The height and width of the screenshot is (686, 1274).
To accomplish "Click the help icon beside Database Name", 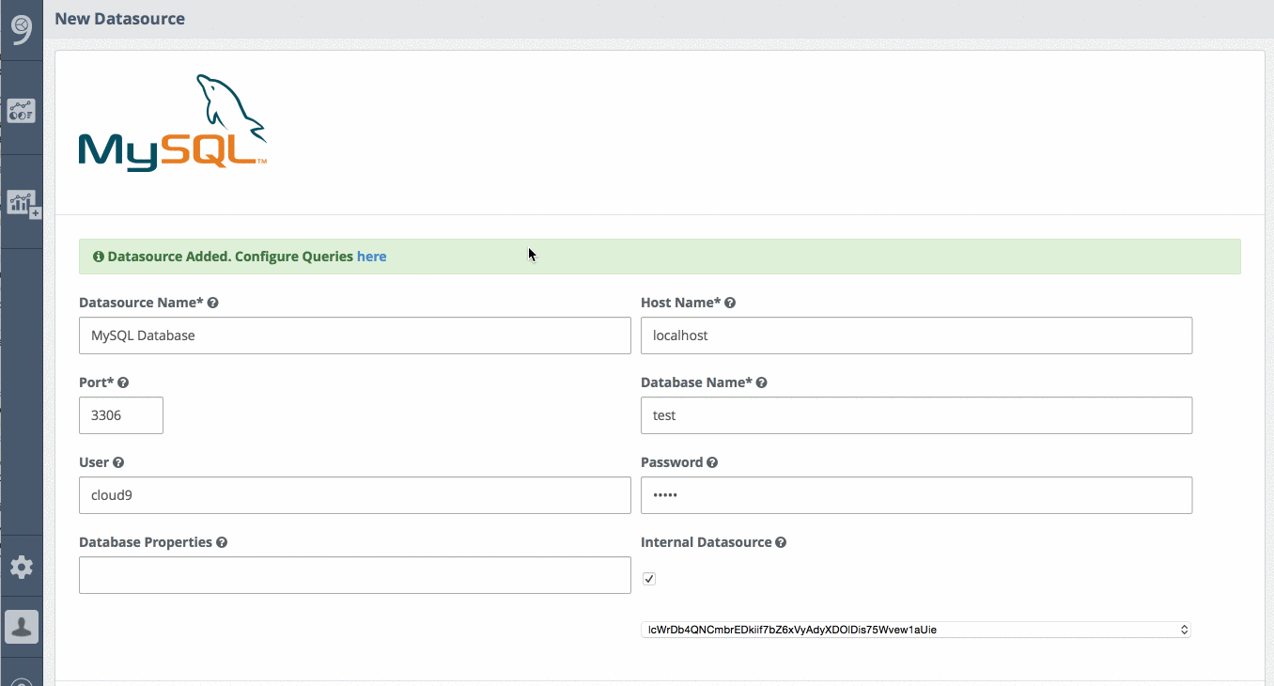I will [761, 382].
